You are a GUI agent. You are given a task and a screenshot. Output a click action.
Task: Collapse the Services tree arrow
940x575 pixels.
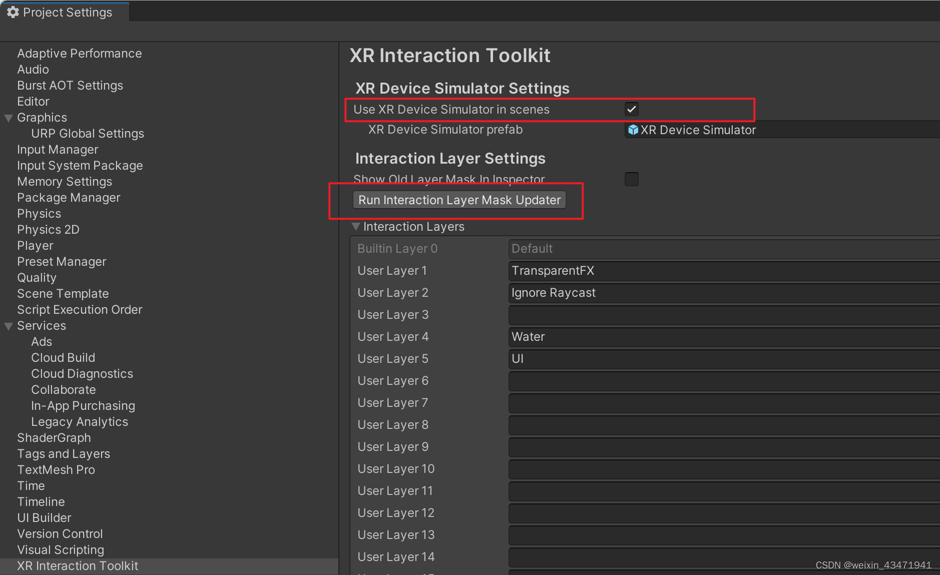(x=9, y=326)
